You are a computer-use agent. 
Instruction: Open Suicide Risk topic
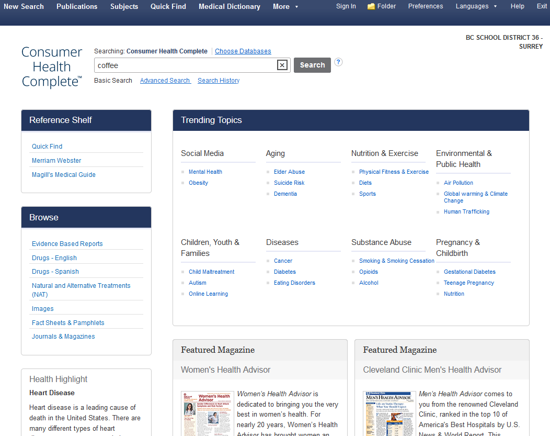[x=289, y=183]
